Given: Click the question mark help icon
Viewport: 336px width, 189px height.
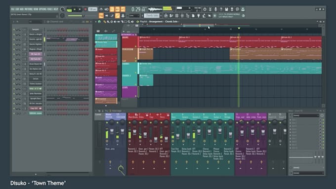Looking at the screenshot, I should [x=221, y=9].
